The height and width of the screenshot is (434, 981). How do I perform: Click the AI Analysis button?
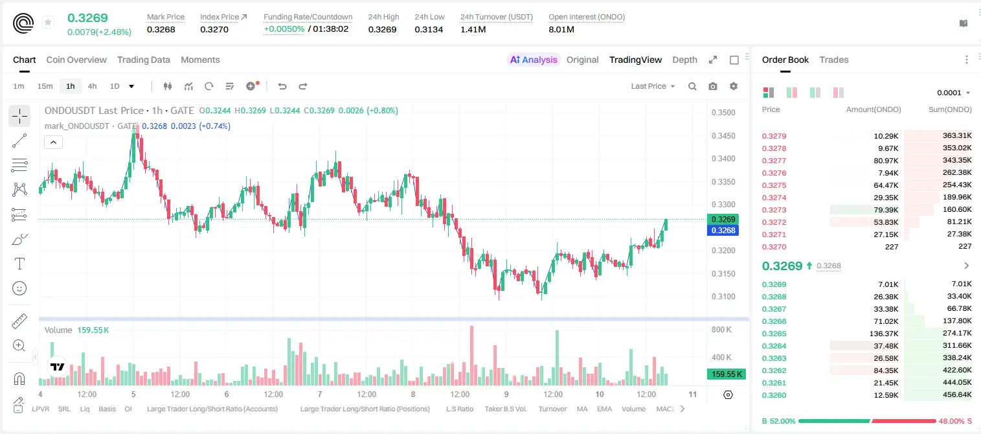click(533, 60)
